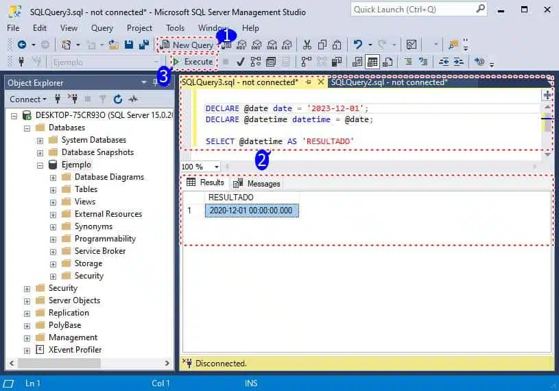Refresh the Object Explorer tree
Viewport: 559px width, 391px height.
click(x=117, y=99)
